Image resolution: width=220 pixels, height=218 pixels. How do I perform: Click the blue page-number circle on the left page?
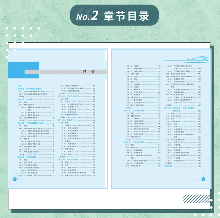pos(15,179)
